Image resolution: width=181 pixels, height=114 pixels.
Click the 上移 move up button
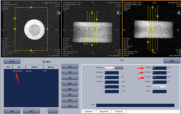(x=70, y=67)
